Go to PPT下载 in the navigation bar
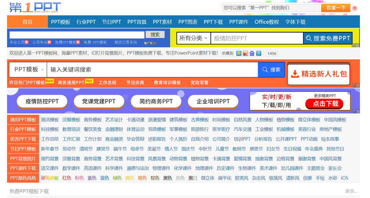 213,22
